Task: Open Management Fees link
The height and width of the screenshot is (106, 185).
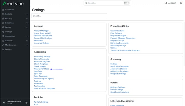Action: point(41,69)
